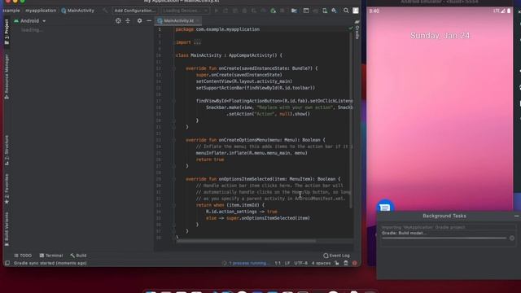The width and height of the screenshot is (521, 293).
Task: Click the Search Everywhere magnifier icon
Action: (x=346, y=11)
